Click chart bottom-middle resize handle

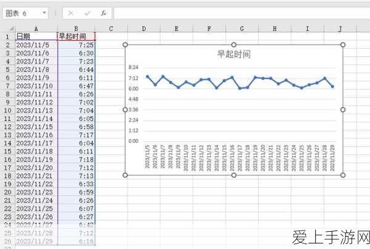234,175
